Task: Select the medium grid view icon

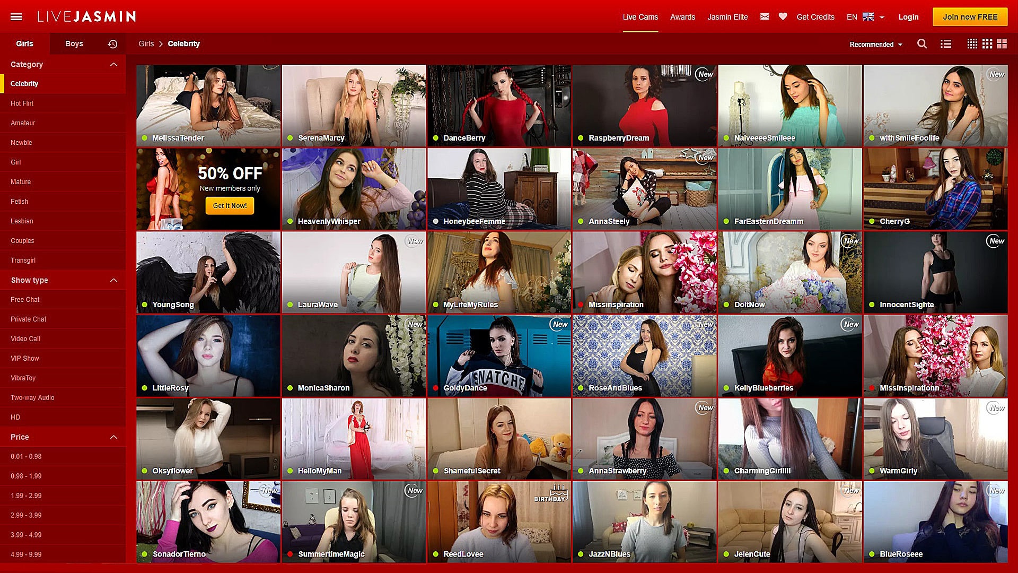Action: pyautogui.click(x=987, y=44)
